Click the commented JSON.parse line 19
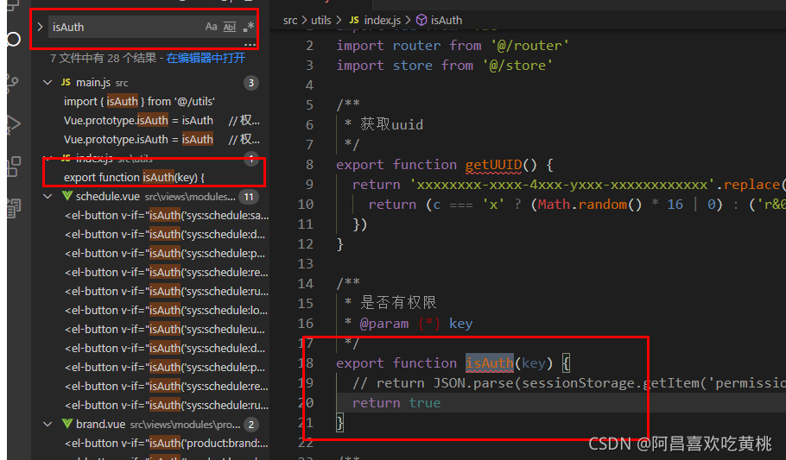This screenshot has width=786, height=460. [568, 383]
